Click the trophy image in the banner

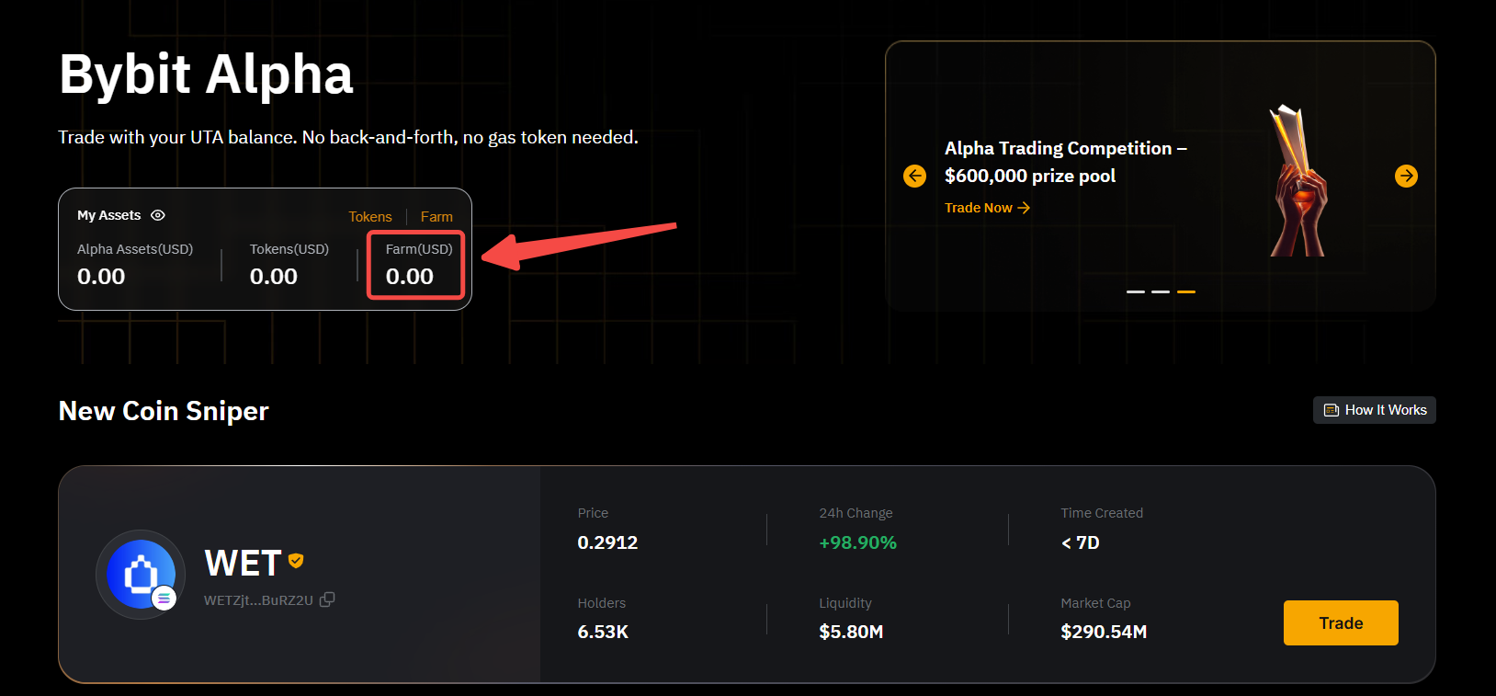point(1298,182)
